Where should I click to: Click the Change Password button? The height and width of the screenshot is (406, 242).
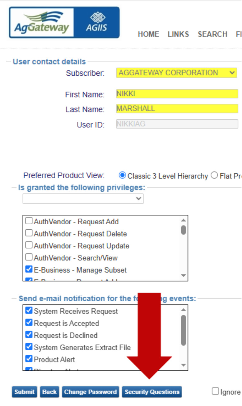[x=90, y=392]
